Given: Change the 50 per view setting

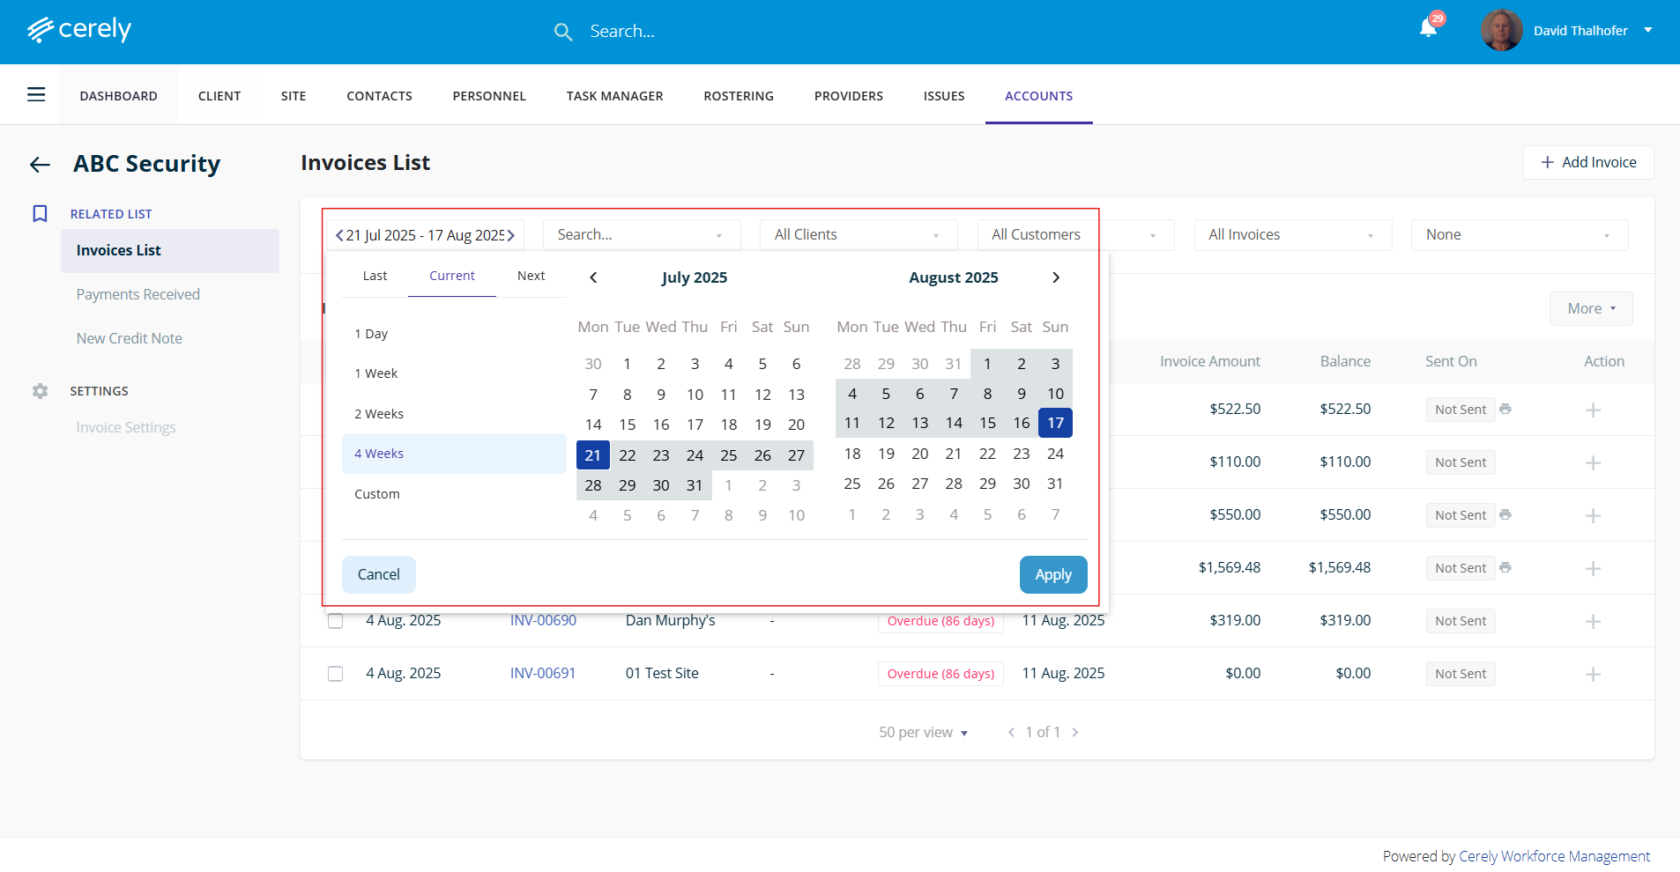Looking at the screenshot, I should click(x=924, y=732).
